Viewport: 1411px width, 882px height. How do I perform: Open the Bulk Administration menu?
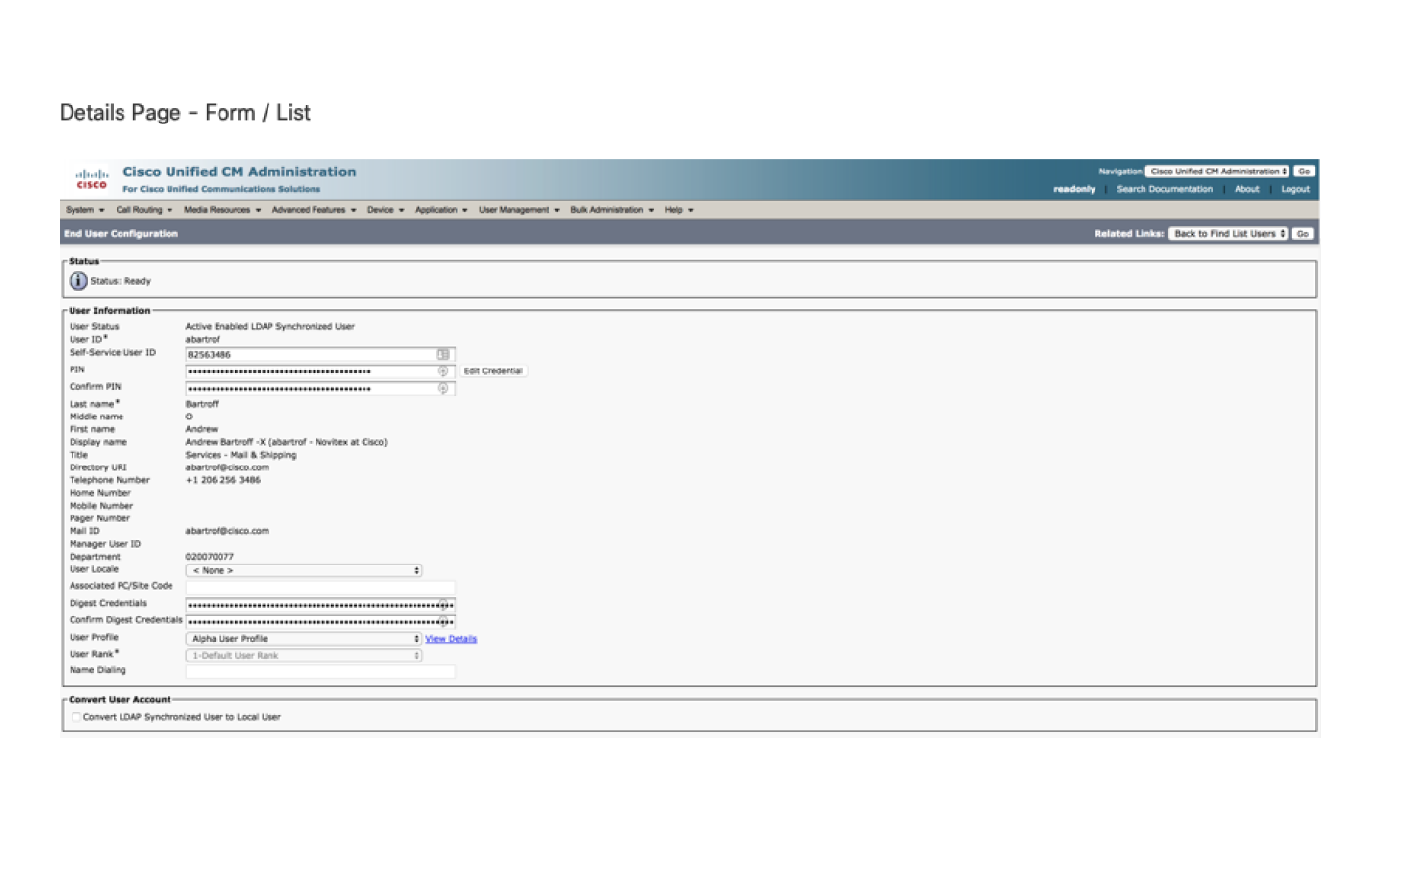611,210
